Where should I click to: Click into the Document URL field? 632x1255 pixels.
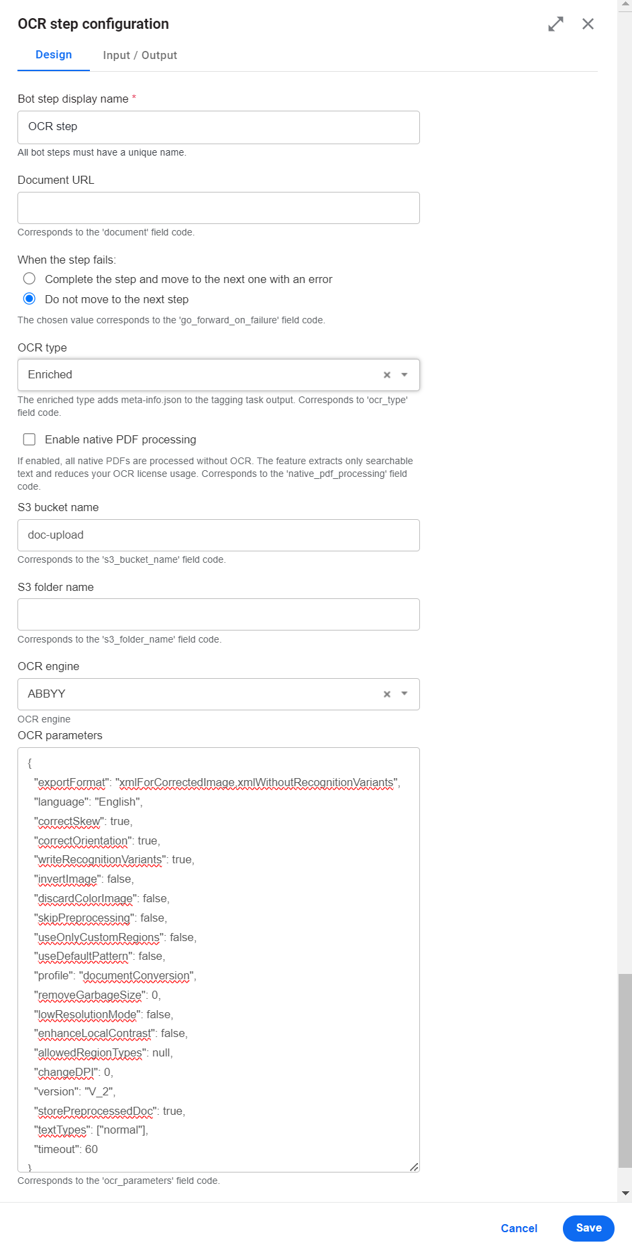point(219,208)
